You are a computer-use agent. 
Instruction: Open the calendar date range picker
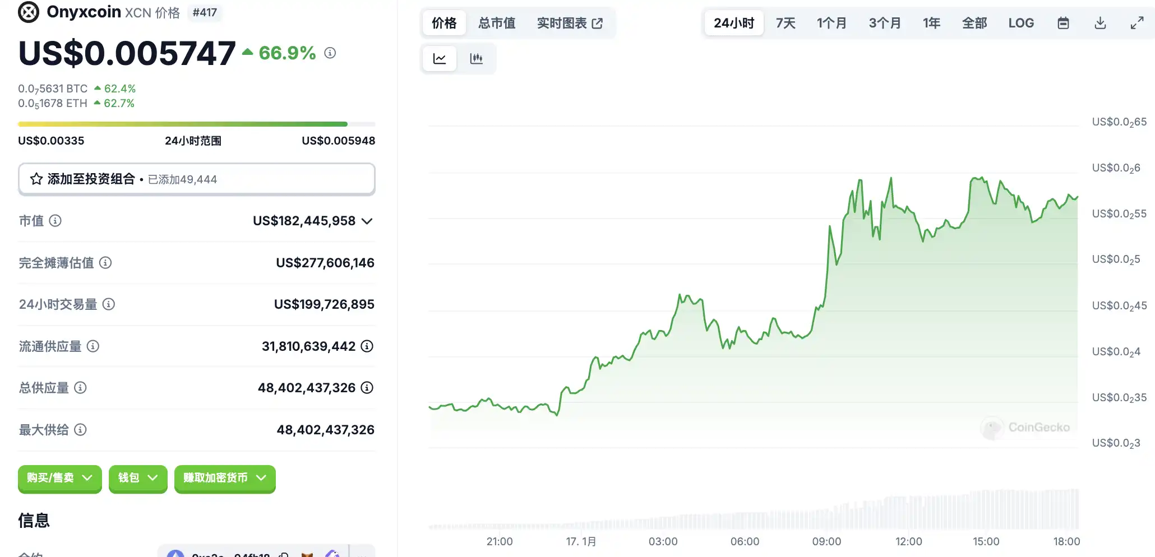(1063, 23)
